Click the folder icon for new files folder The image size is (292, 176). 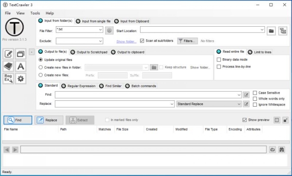click(154, 67)
